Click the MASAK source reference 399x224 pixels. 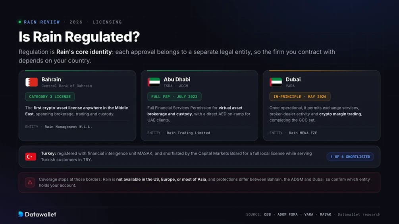click(326, 214)
